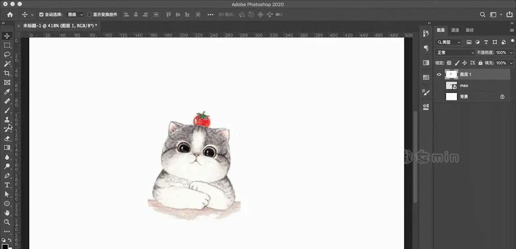The height and width of the screenshot is (249, 516).
Task: Show the mao layer visibility
Action: tap(439, 86)
